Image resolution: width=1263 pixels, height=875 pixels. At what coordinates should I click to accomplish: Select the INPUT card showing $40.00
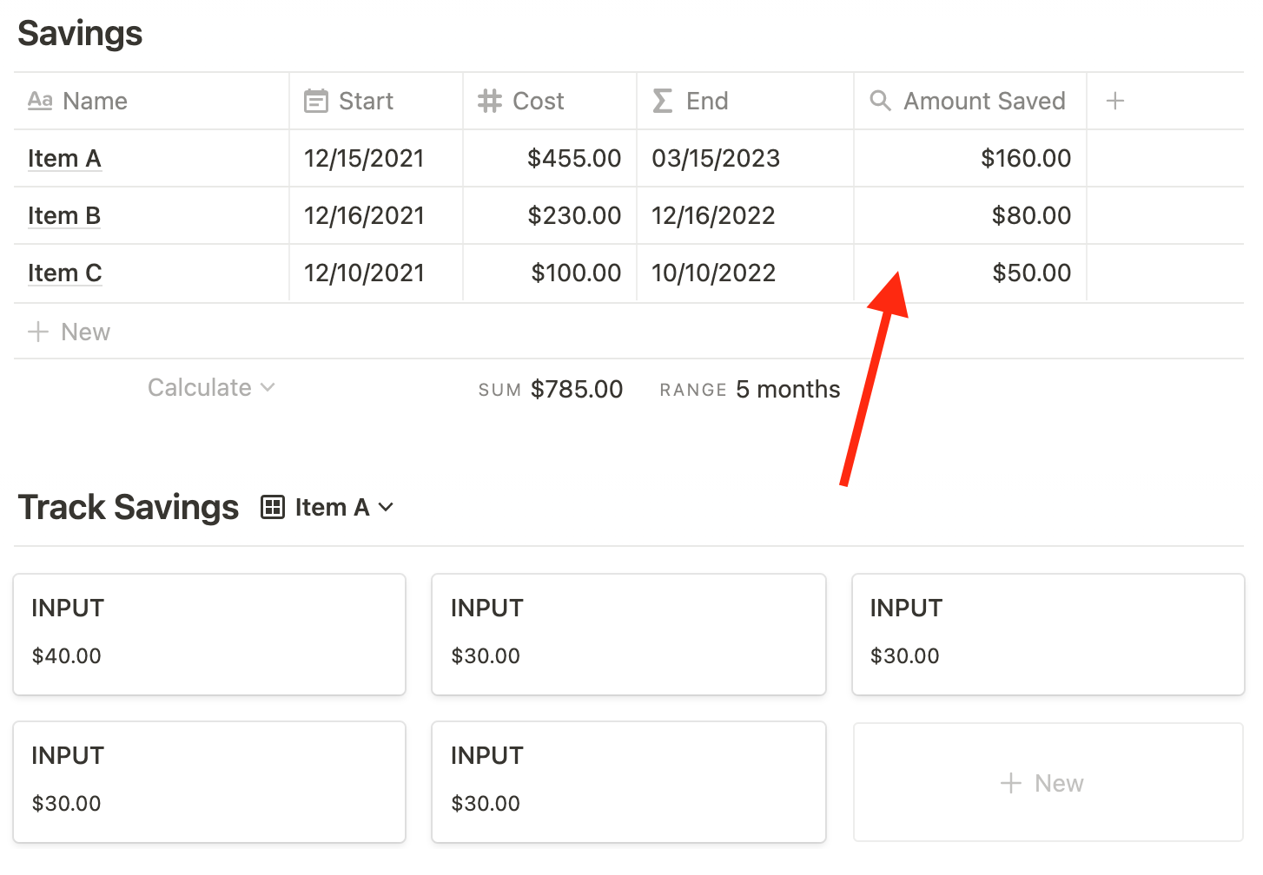pyautogui.click(x=208, y=634)
